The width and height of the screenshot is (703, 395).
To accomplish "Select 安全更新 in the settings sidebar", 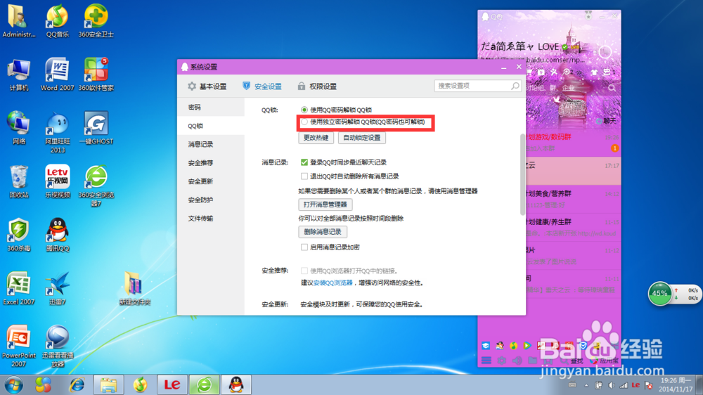I will pos(211,181).
